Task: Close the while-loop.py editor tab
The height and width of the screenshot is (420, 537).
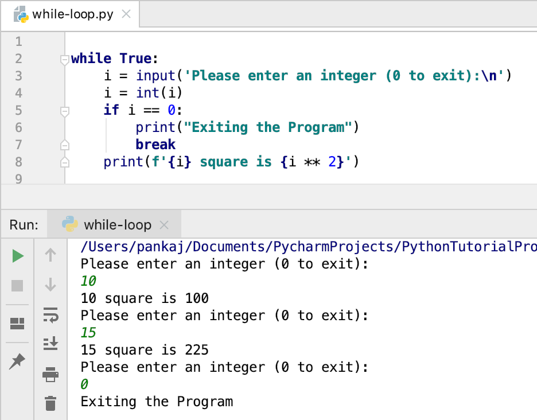Action: tap(126, 14)
